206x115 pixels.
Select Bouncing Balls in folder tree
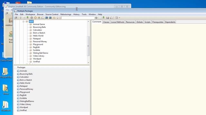[39, 27]
